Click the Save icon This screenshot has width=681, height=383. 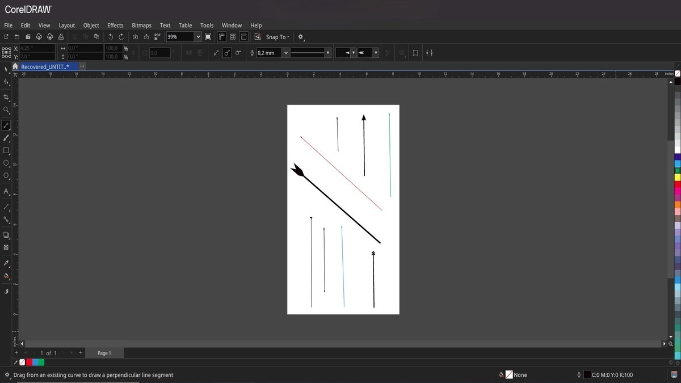pyautogui.click(x=28, y=37)
